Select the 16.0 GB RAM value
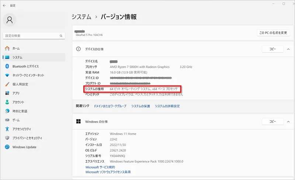 (128, 72)
